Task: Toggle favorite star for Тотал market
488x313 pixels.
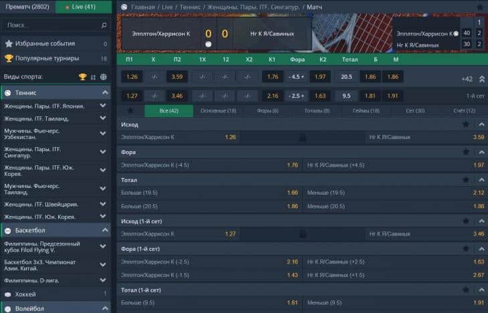Action: pyautogui.click(x=466, y=180)
